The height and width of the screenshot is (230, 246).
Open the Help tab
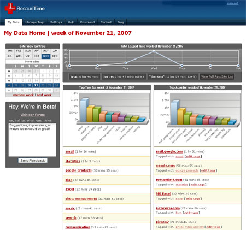pos(71,22)
